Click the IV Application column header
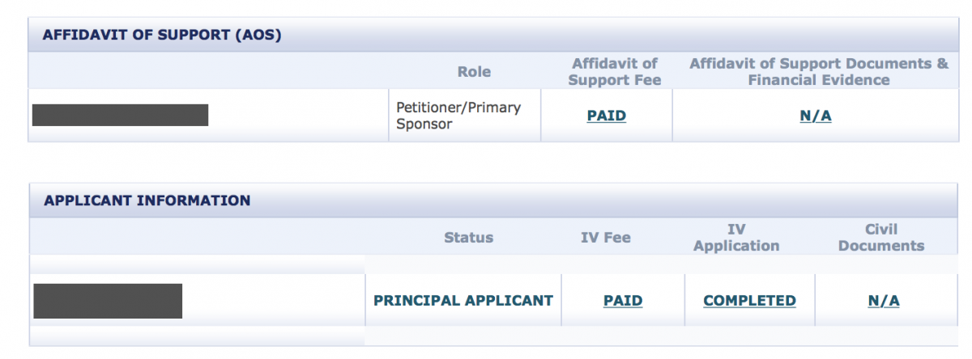This screenshot has height=359, width=972. [x=736, y=238]
